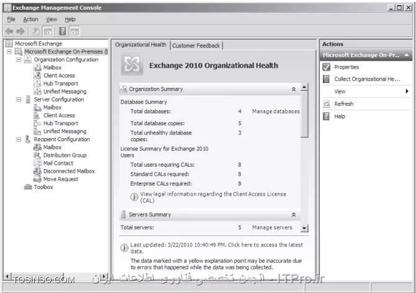Click the Up one level toolbar icon
Viewport: 416px width, 293px height.
[35, 32]
